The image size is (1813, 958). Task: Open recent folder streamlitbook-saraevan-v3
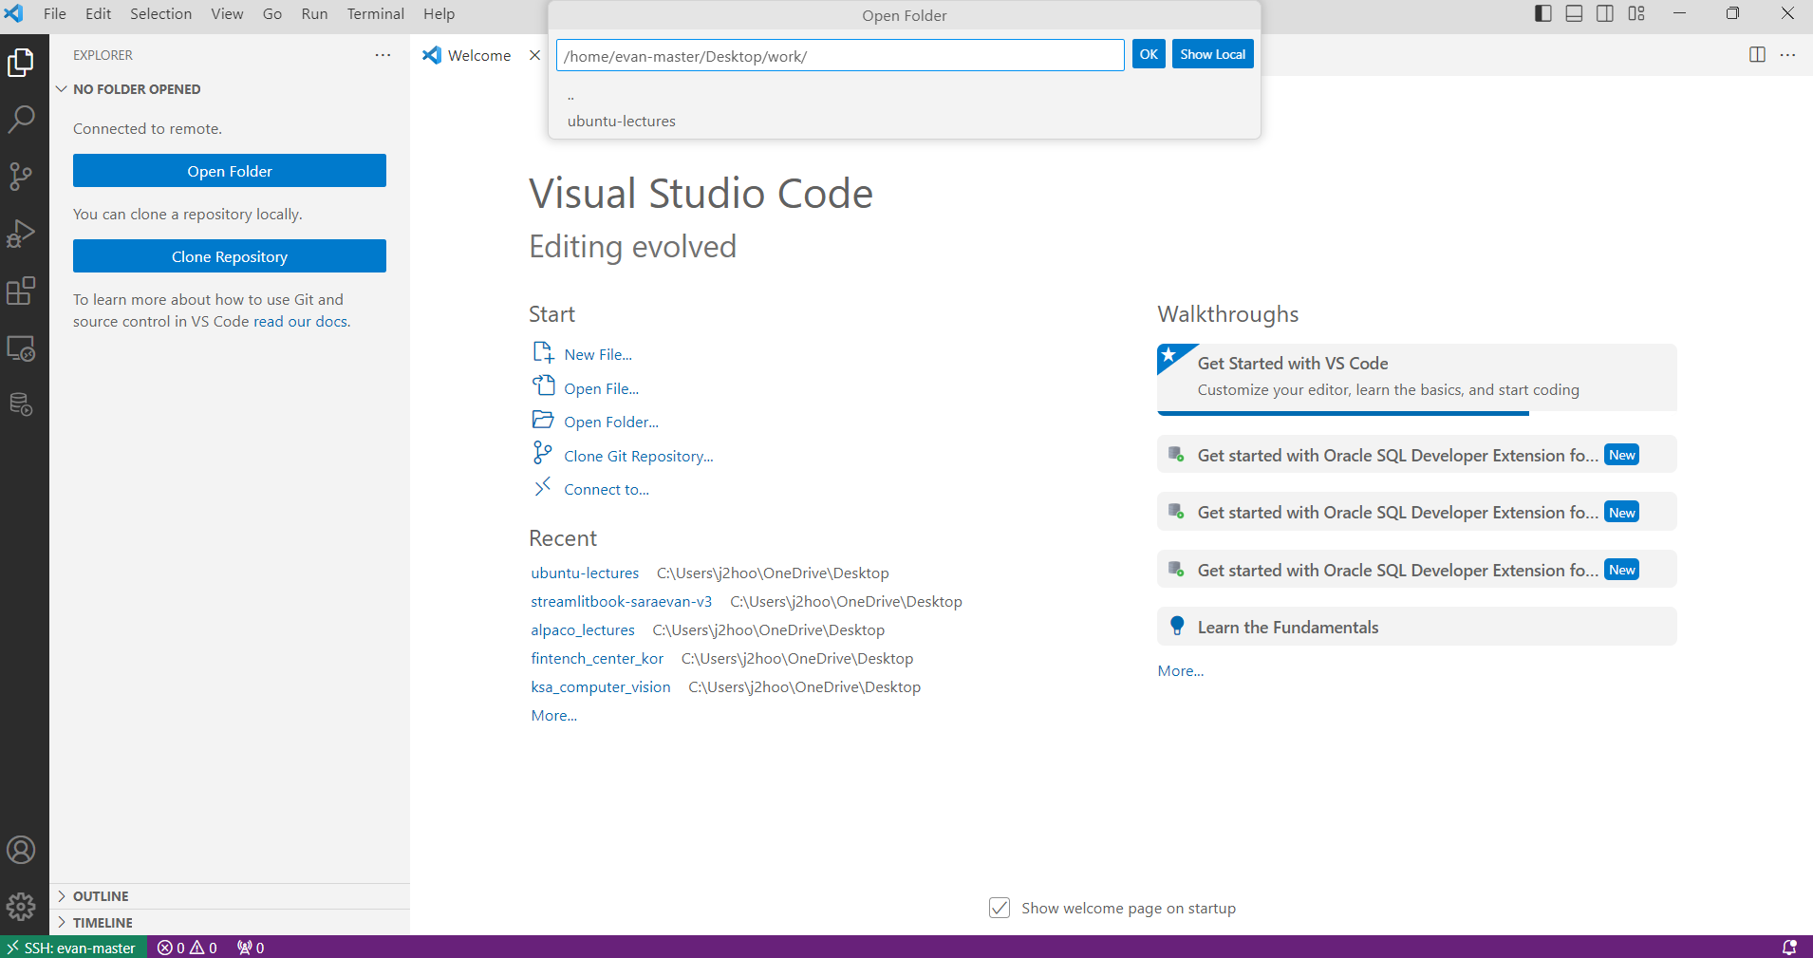622,601
